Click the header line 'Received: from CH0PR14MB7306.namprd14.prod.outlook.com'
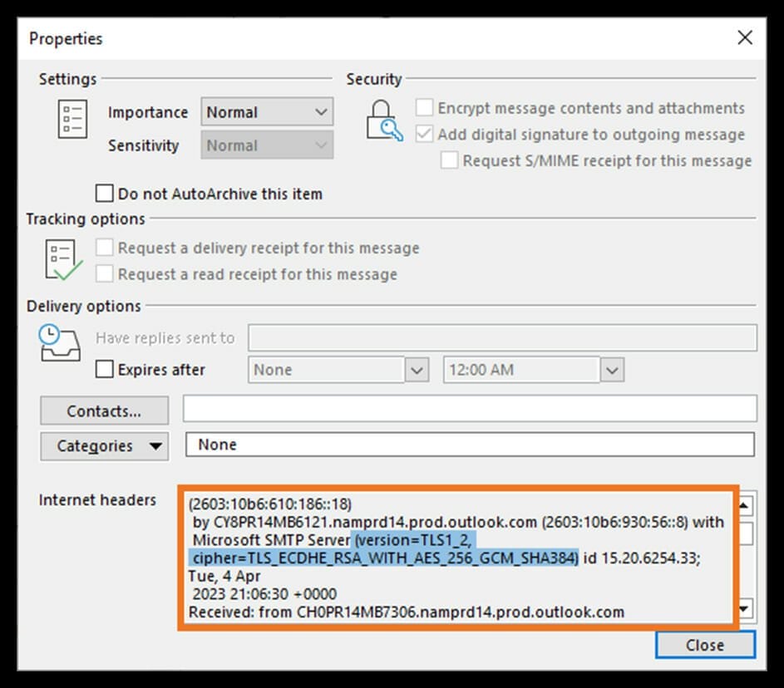 [407, 612]
